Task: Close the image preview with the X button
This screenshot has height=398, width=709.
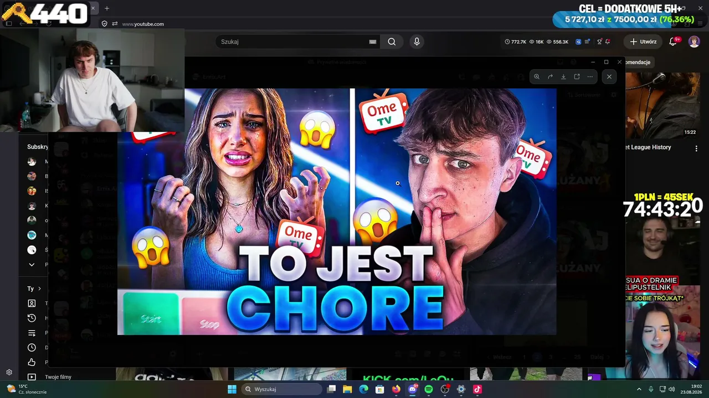Action: point(609,77)
